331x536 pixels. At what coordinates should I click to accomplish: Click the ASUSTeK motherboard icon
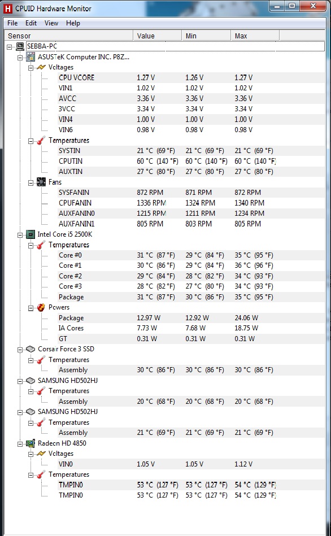pyautogui.click(x=31, y=57)
